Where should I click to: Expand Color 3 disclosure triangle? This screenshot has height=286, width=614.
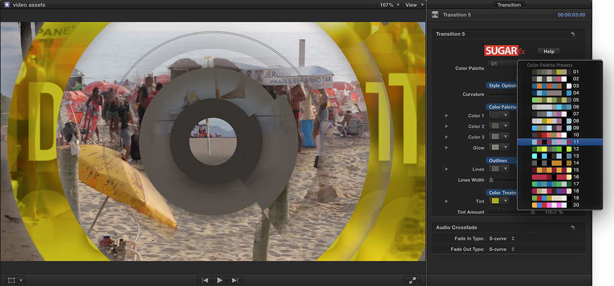[446, 137]
